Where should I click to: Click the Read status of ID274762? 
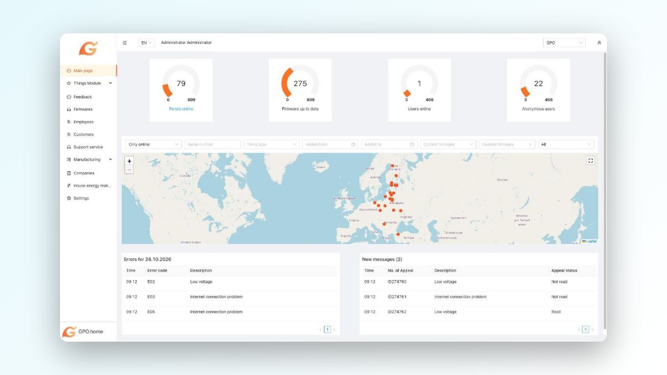click(x=556, y=312)
